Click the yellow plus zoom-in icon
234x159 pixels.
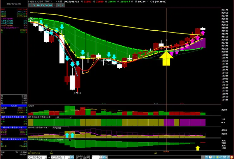pos(218,157)
